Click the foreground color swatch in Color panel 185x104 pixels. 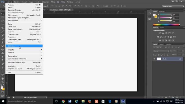(x=154, y=15)
